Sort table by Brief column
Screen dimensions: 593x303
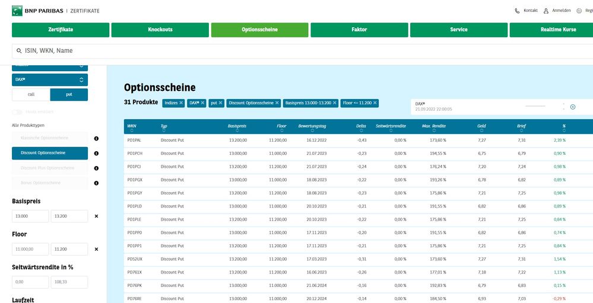[x=522, y=130]
